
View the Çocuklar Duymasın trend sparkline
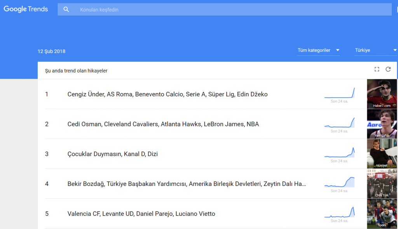339,152
